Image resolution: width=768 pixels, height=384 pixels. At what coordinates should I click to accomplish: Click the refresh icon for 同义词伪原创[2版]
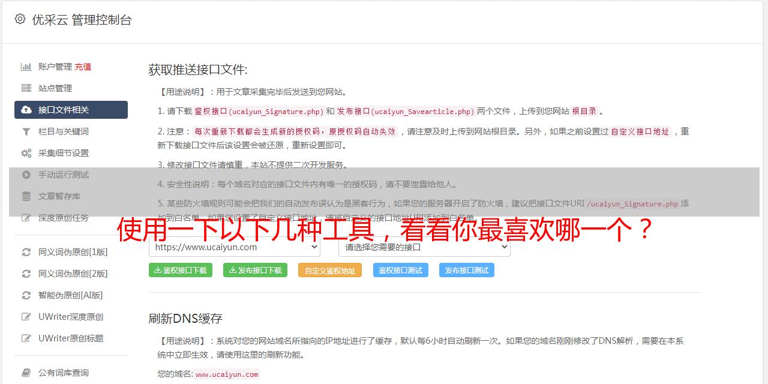(x=26, y=274)
